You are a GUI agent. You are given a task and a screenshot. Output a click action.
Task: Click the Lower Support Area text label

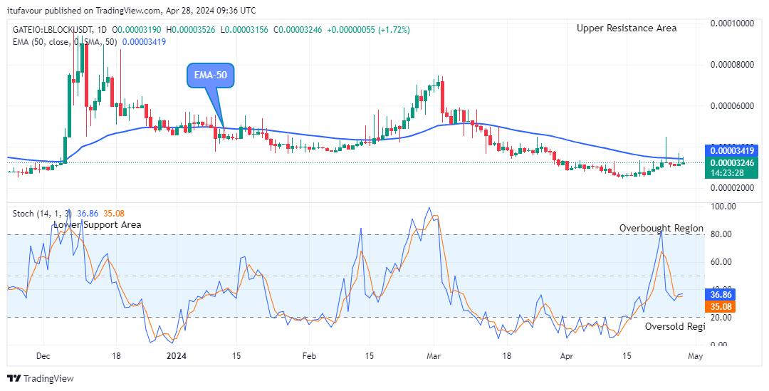click(x=97, y=224)
